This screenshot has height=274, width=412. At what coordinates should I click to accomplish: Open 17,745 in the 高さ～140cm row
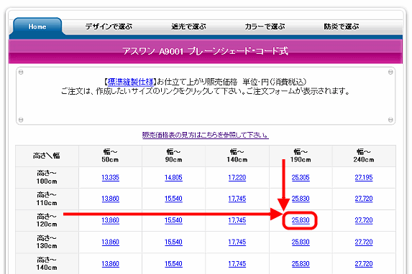click(x=237, y=264)
